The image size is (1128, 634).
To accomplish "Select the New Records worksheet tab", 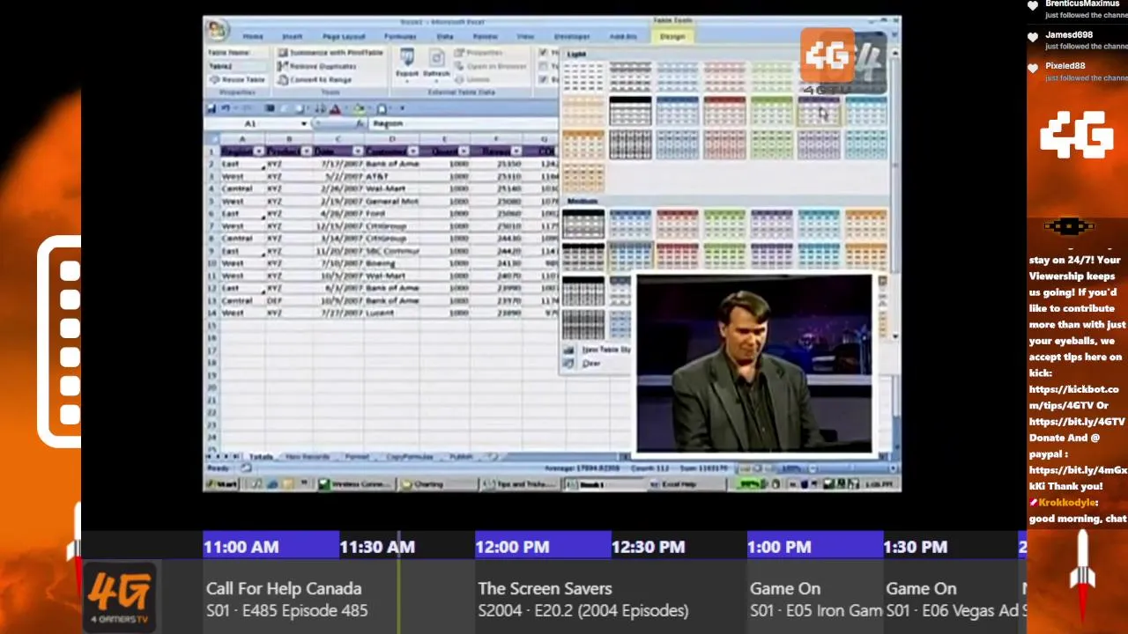I will click(x=308, y=457).
